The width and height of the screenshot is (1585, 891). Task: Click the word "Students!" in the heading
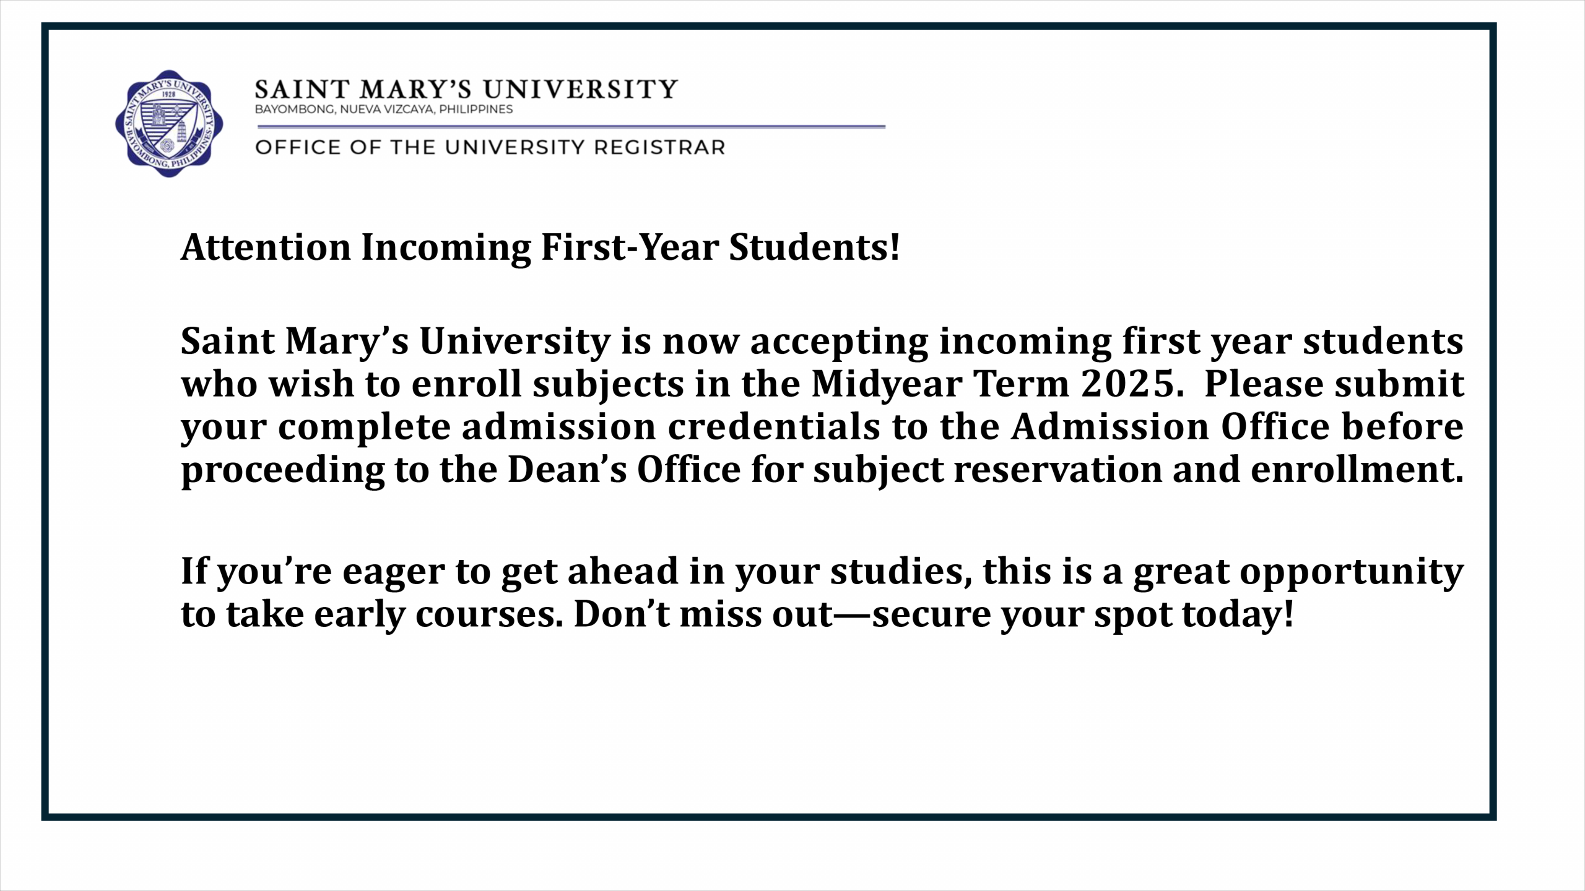point(814,247)
